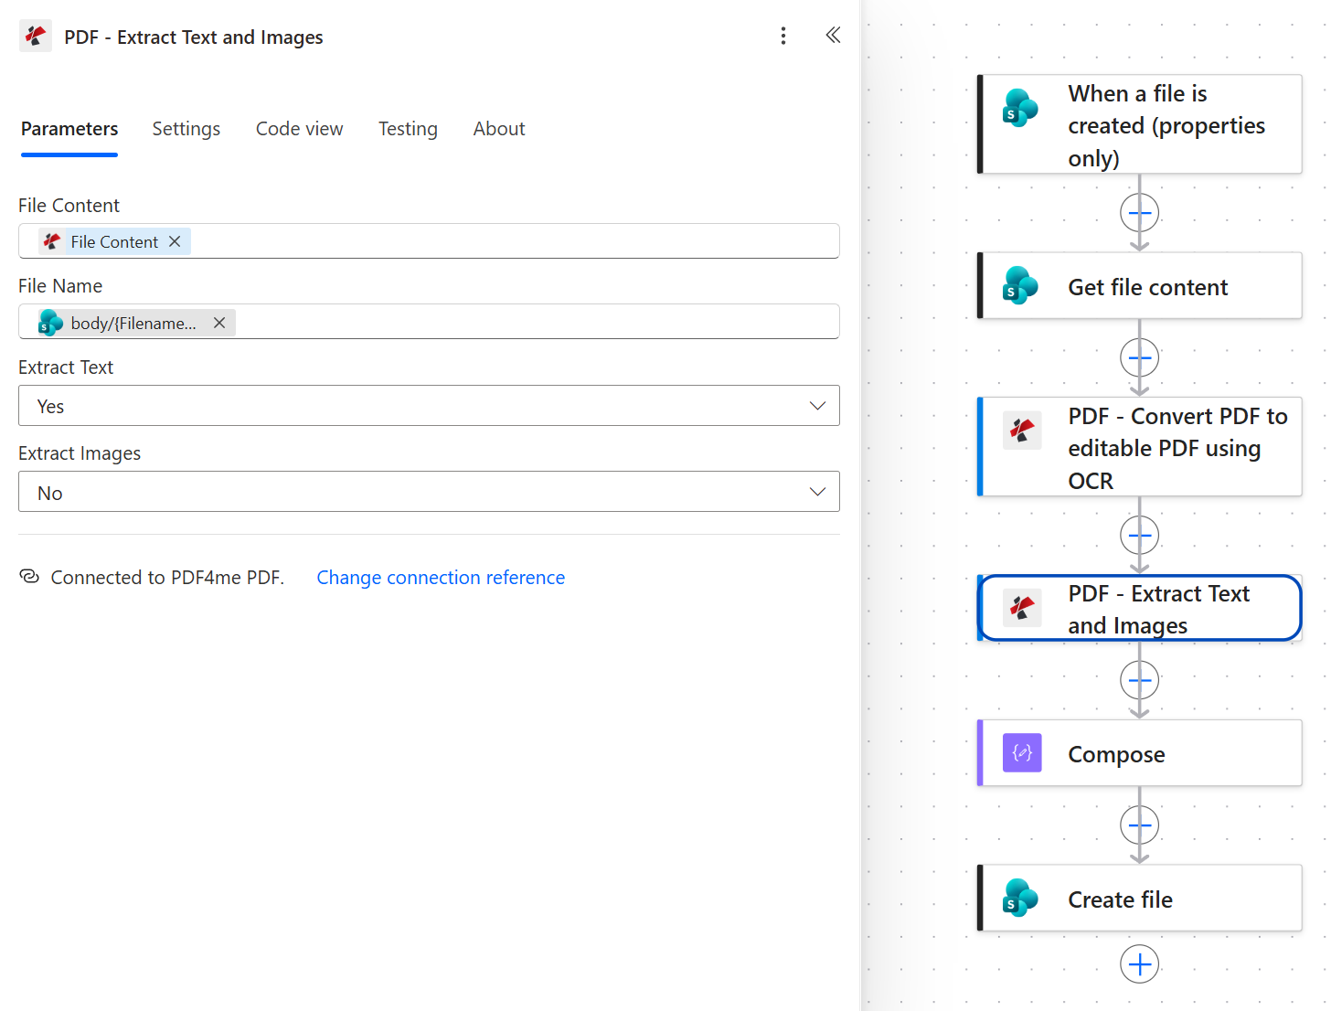
Task: Click the 'Connected to PDF4me PDF.' text
Action: tap(167, 578)
